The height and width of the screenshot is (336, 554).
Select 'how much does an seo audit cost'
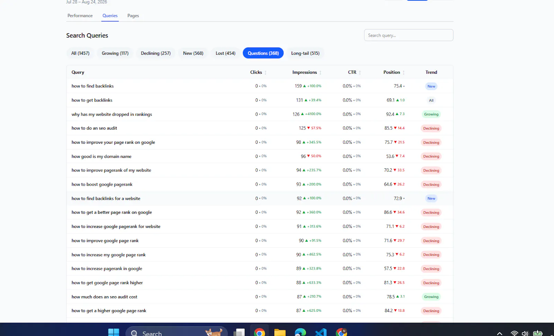point(104,297)
